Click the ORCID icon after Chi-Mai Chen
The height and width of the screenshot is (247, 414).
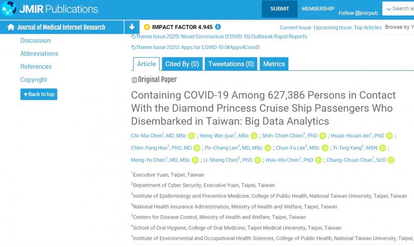[x=191, y=136]
